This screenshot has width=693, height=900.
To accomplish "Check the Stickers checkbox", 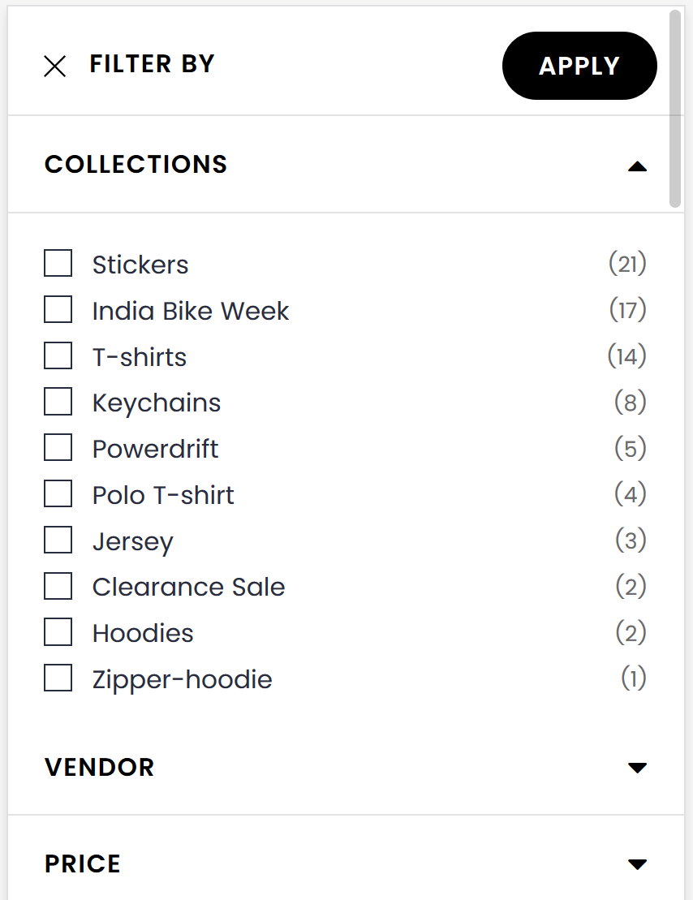I will (x=58, y=264).
